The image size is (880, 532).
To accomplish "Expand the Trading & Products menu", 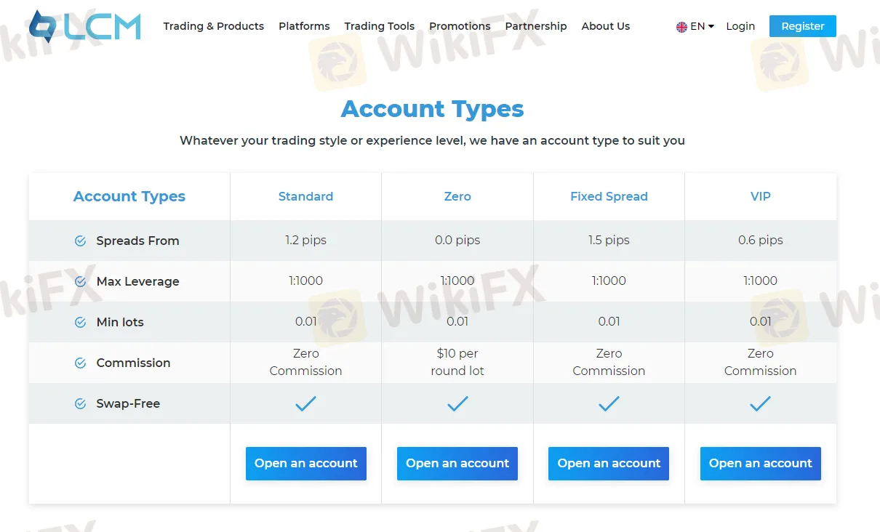I will click(x=213, y=26).
